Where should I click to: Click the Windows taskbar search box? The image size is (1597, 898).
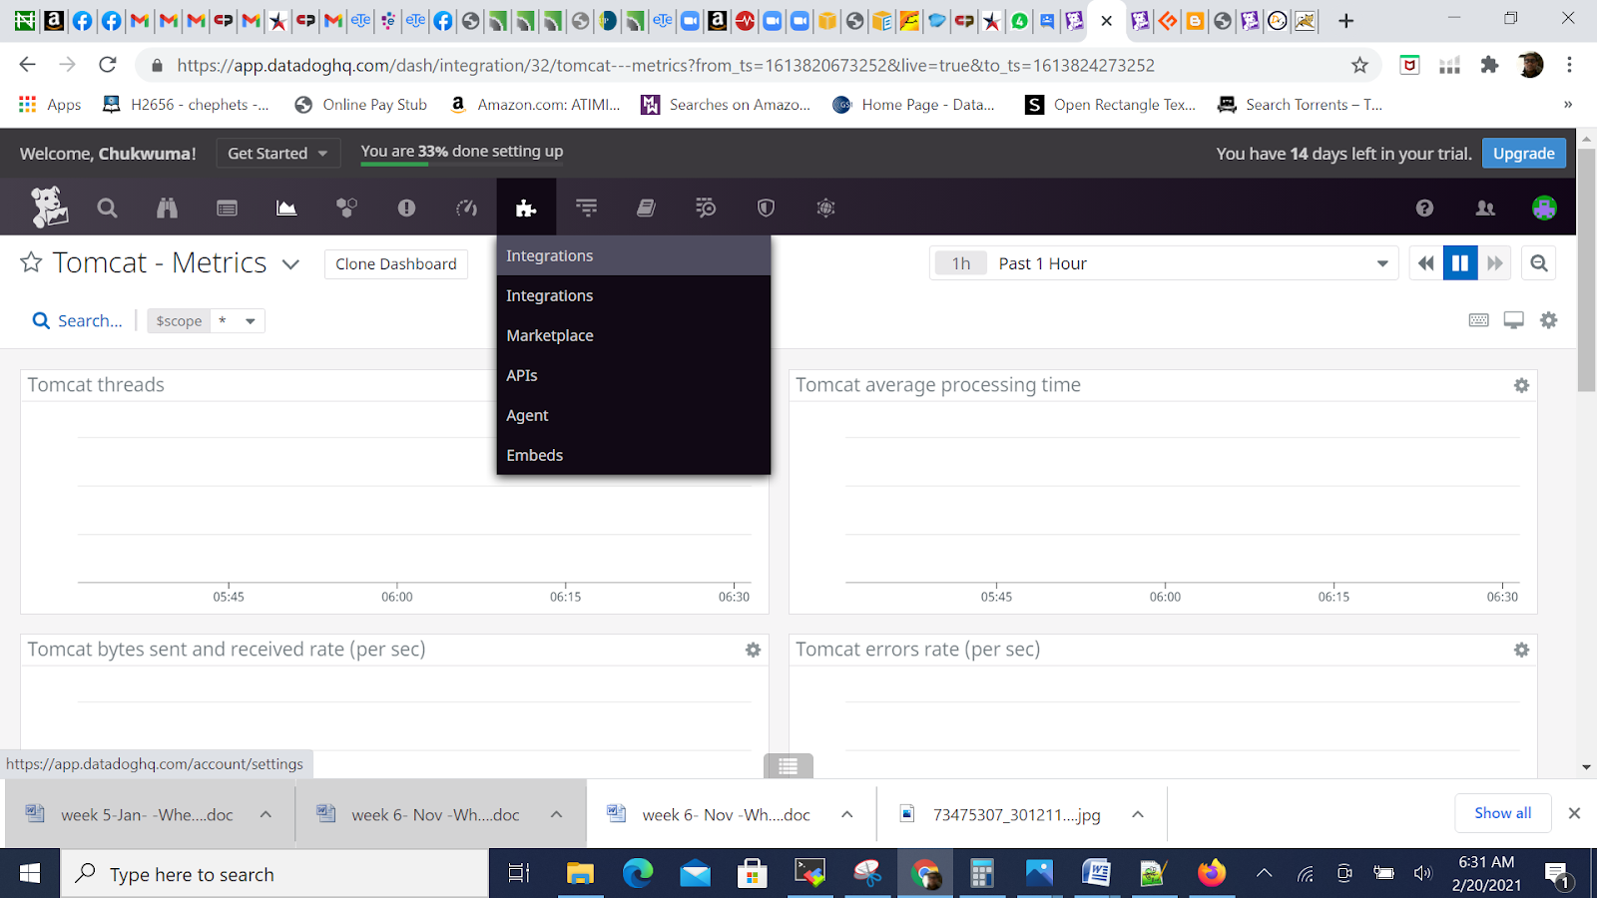(275, 874)
